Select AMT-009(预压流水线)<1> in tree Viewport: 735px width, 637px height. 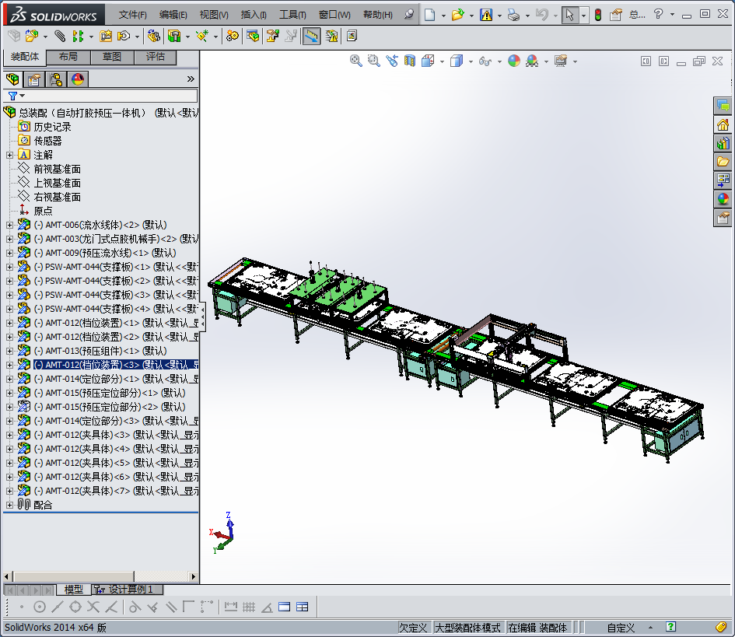pyautogui.click(x=105, y=253)
